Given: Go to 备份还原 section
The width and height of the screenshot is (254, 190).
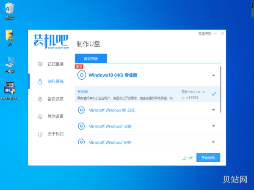Looking at the screenshot, I should click(x=55, y=99).
